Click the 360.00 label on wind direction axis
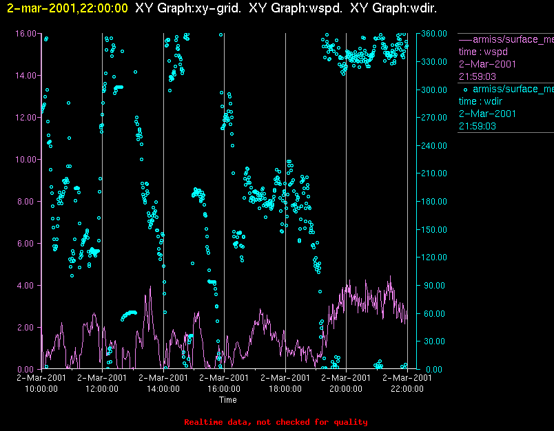The height and width of the screenshot is (431, 554). click(434, 34)
